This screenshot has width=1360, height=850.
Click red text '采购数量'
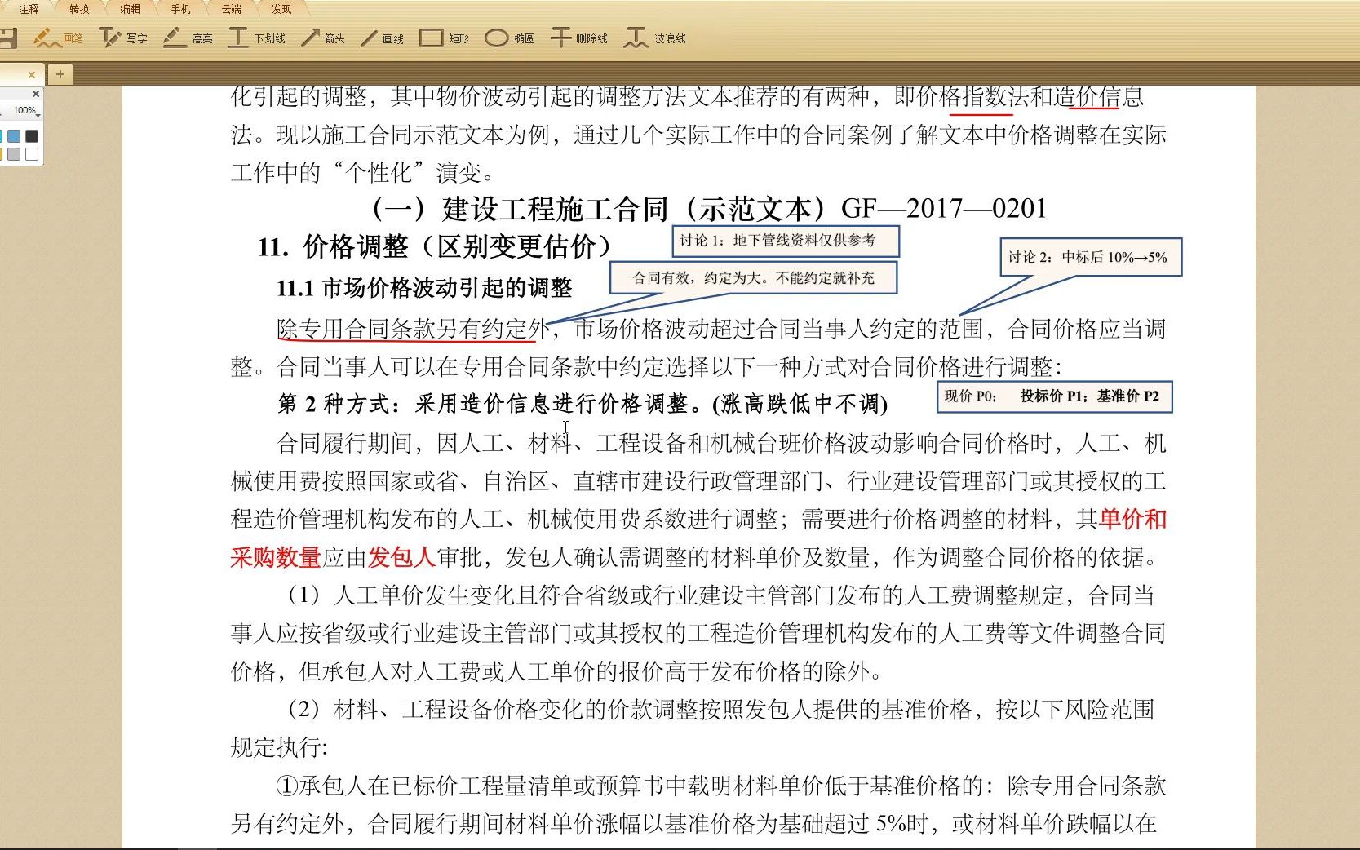(x=276, y=557)
